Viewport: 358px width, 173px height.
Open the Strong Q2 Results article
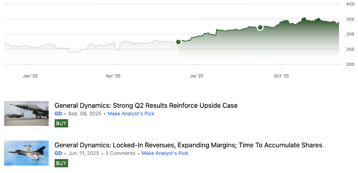click(146, 105)
